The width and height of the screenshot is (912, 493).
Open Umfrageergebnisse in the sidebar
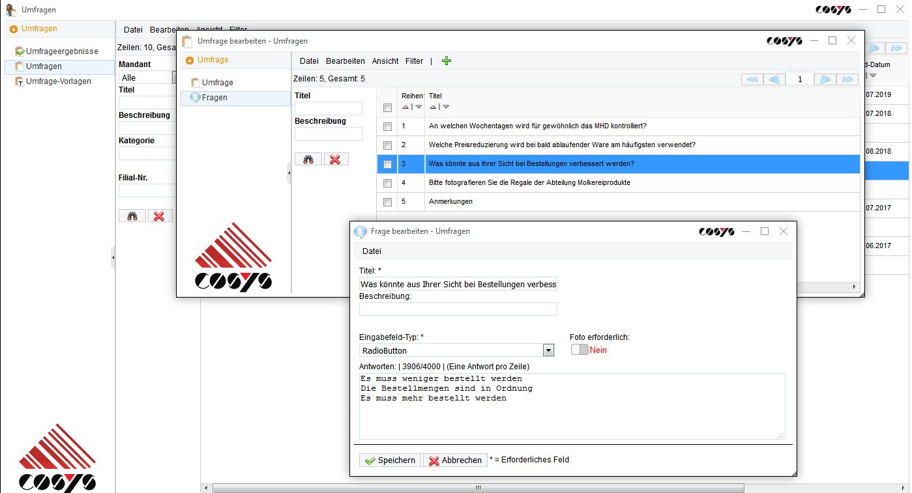click(x=61, y=51)
